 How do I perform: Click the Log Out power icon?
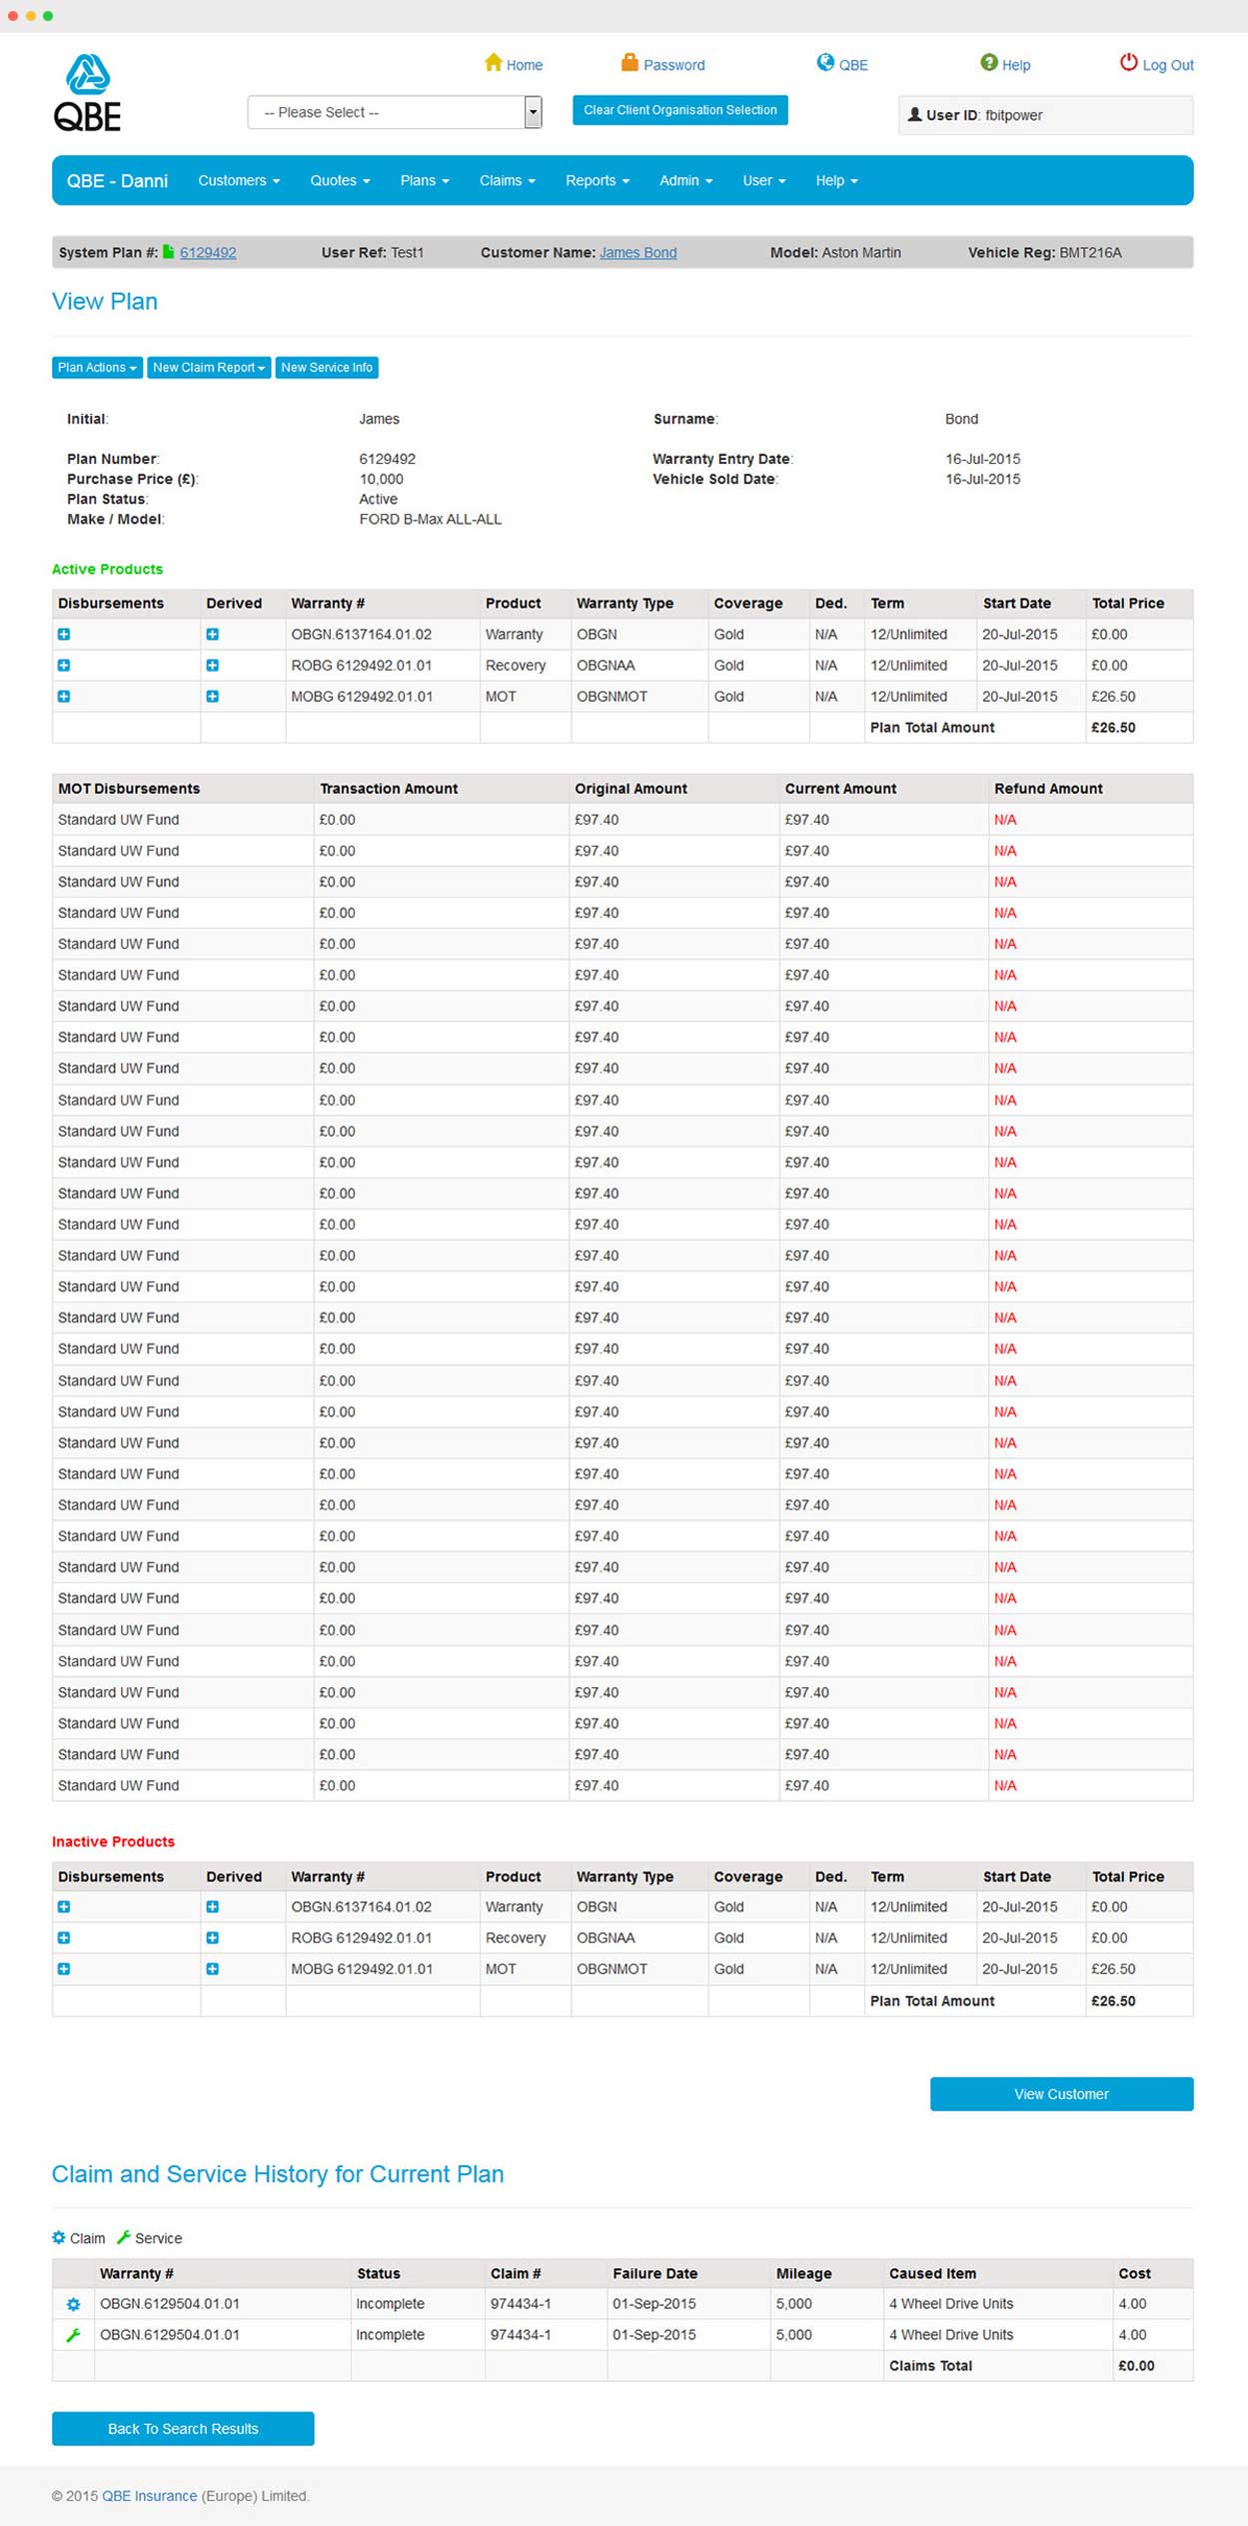(1128, 63)
